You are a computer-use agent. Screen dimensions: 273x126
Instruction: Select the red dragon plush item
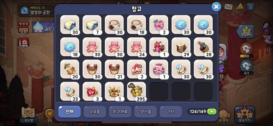tap(159, 47)
